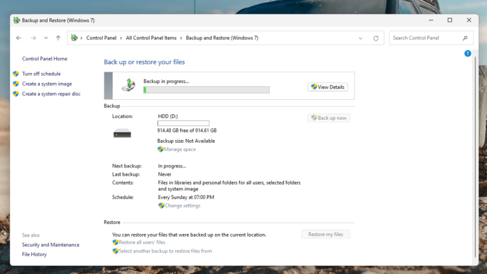Image resolution: width=487 pixels, height=274 pixels.
Task: Click shield icon beside Restore all users' files
Action: (x=115, y=242)
